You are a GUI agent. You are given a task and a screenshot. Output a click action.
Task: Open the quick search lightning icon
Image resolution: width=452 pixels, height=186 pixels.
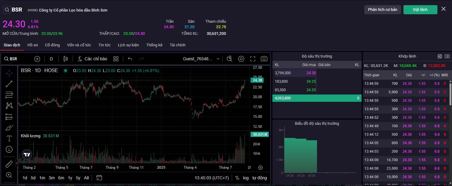[229, 59]
